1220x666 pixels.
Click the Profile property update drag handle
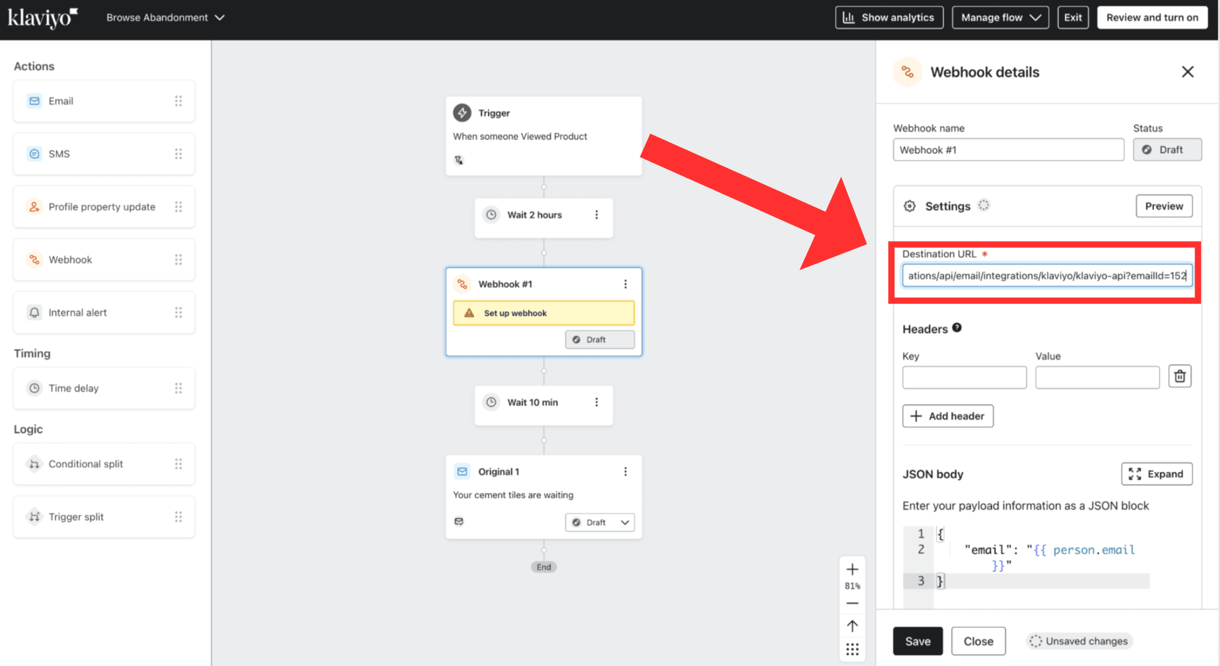point(178,207)
